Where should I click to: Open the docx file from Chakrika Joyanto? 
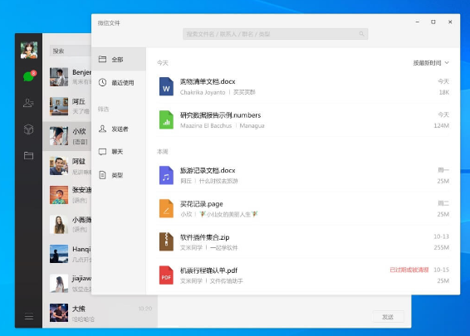click(x=303, y=86)
